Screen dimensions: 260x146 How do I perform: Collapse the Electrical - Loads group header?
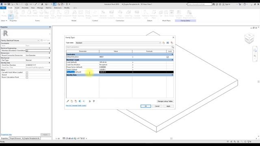point(172,60)
